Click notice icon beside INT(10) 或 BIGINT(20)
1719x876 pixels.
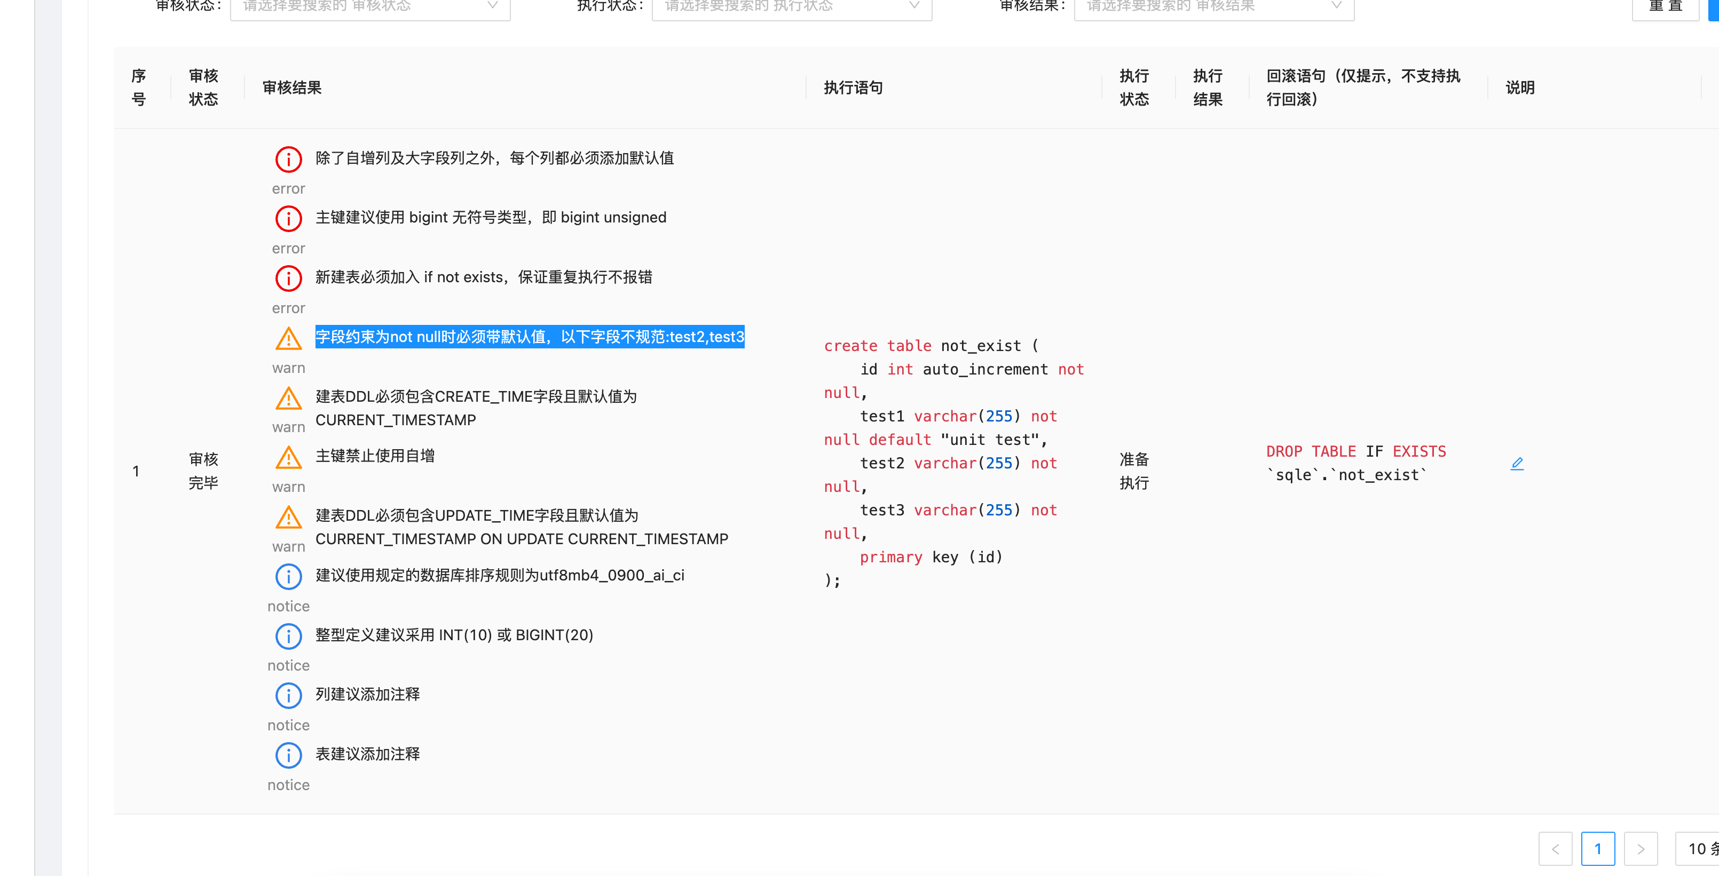288,636
